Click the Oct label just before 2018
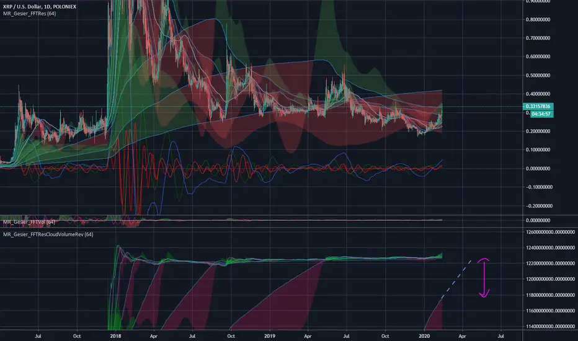578x341 pixels. pyautogui.click(x=77, y=336)
